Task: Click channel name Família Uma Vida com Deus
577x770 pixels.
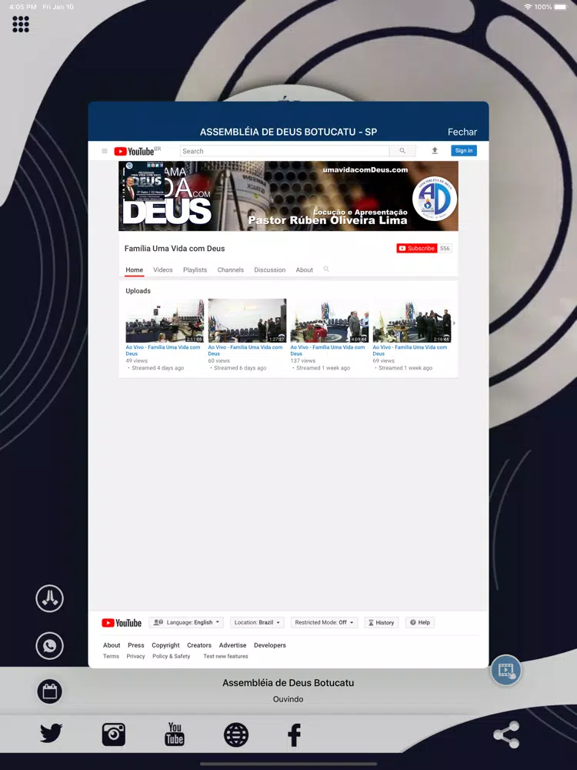Action: click(x=175, y=249)
